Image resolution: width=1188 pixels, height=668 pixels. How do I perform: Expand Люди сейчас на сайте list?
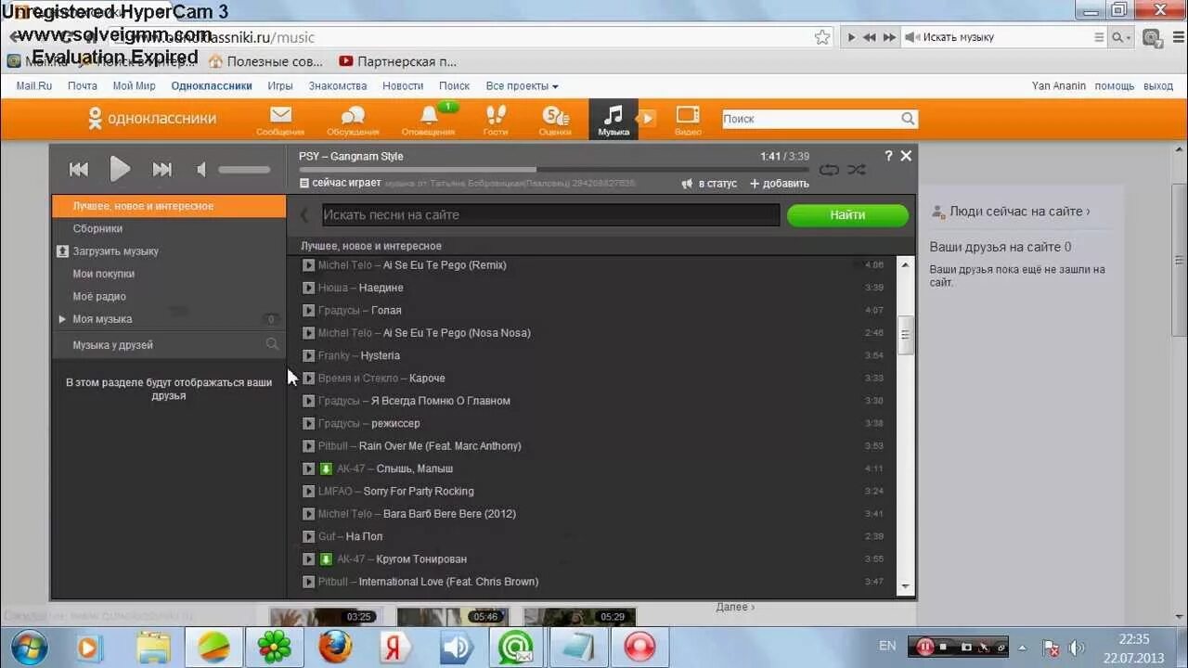pos(1019,212)
